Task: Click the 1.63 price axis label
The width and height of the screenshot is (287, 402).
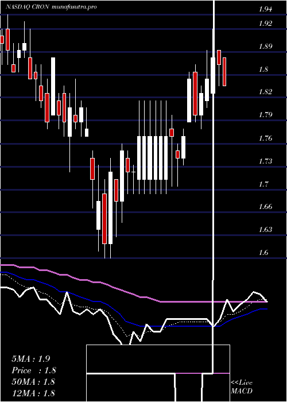Action: (x=265, y=230)
